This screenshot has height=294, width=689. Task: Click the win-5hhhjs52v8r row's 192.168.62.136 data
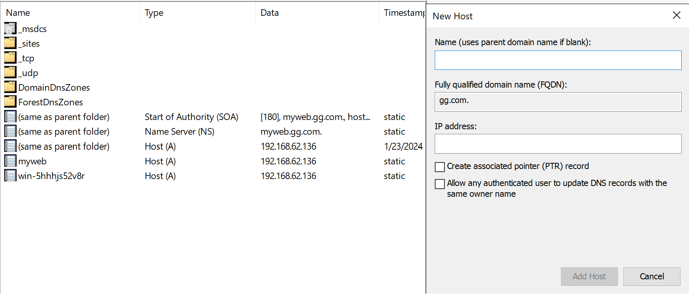point(288,176)
